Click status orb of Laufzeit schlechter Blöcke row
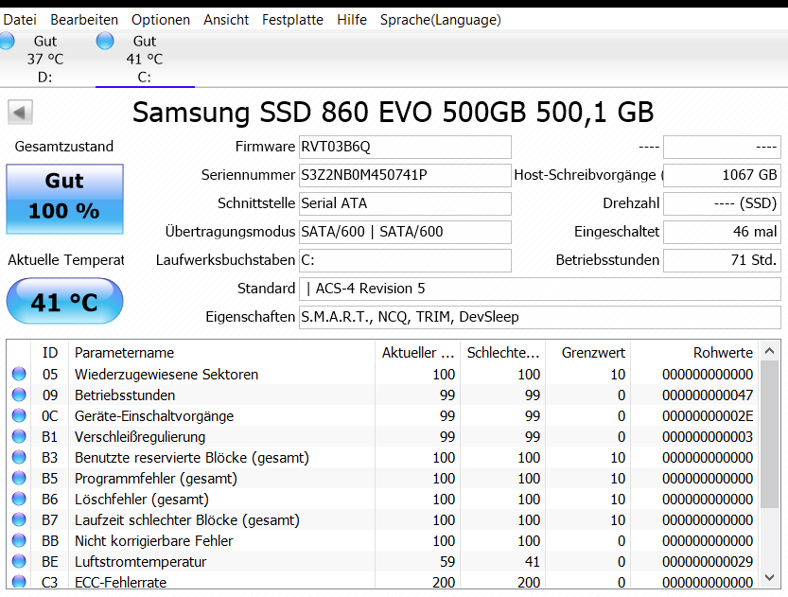This screenshot has width=788, height=597. [x=19, y=519]
